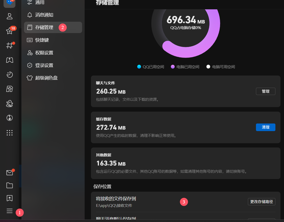Click the 电脑可用空间 legend white dot
The width and height of the screenshot is (284, 222).
click(x=208, y=67)
